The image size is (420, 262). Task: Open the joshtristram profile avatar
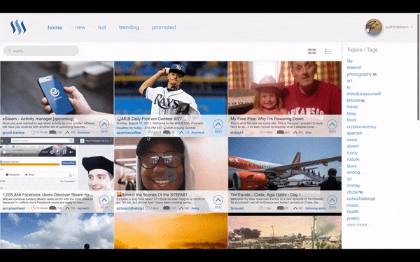pyautogui.click(x=374, y=27)
